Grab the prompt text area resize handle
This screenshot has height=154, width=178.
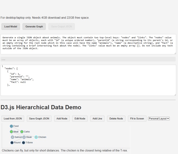pos(175,53)
